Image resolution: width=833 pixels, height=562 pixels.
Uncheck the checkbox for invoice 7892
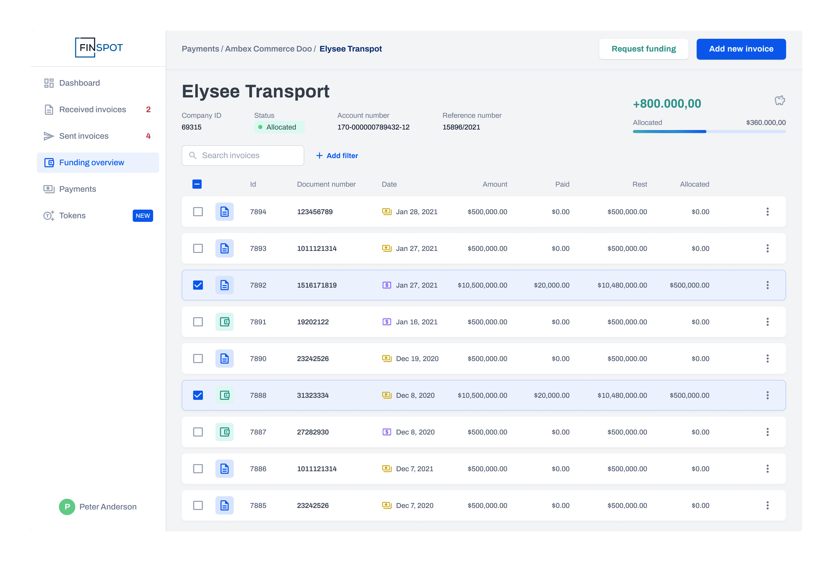click(198, 285)
